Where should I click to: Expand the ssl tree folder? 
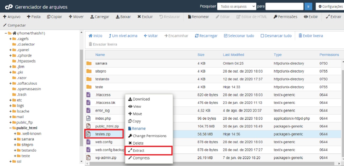pos(10,161)
